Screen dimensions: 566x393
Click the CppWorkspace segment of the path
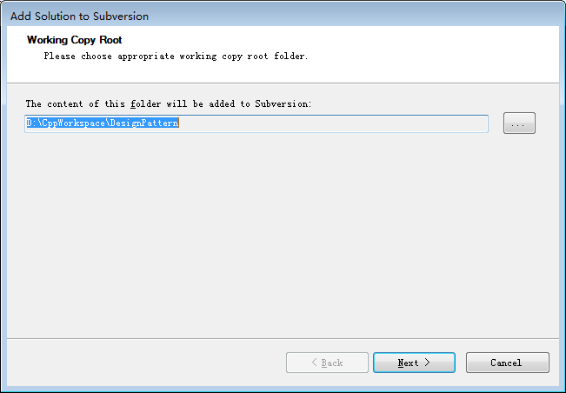point(73,123)
